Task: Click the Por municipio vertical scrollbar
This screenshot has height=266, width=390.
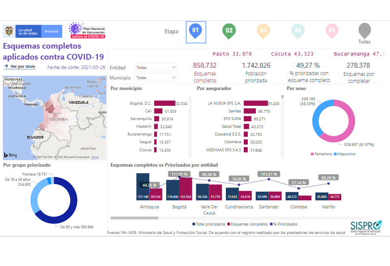Action: (190, 126)
